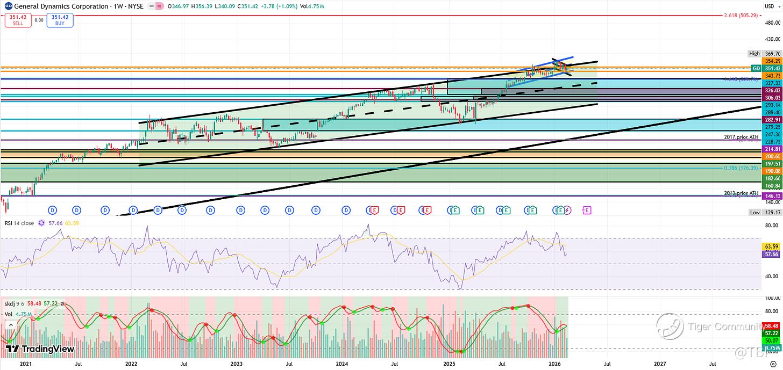
Task: Click the magenta upcoming earnings E marker
Action: (x=587, y=210)
